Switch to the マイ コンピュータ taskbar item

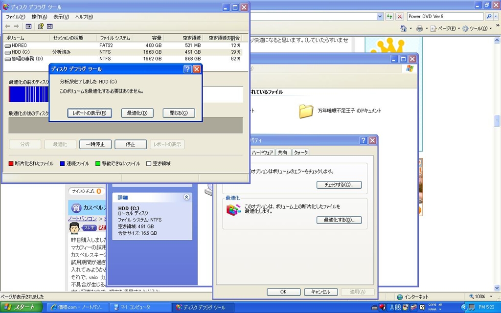tap(139, 308)
